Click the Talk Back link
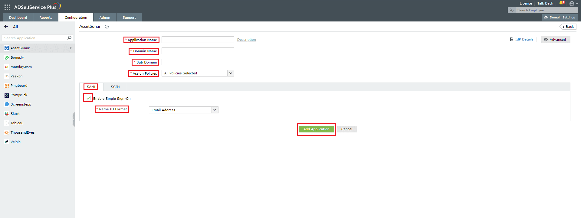The height and width of the screenshot is (218, 581). [x=545, y=3]
